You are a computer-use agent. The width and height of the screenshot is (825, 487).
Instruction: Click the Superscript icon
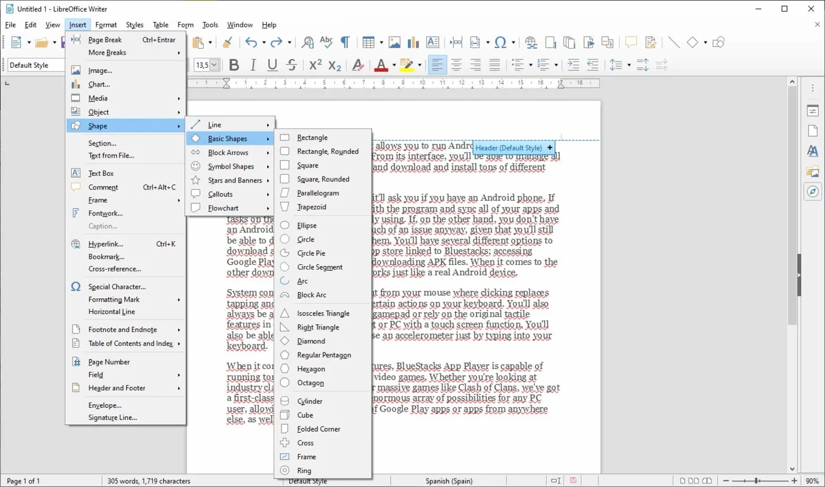315,65
